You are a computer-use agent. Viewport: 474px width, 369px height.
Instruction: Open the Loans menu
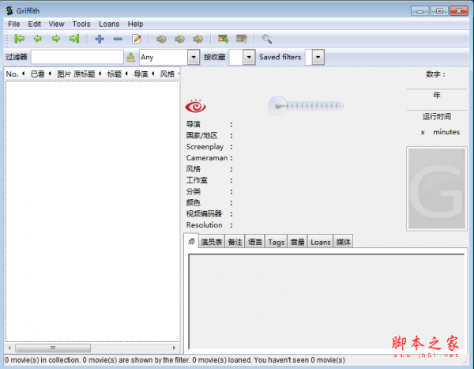(109, 24)
